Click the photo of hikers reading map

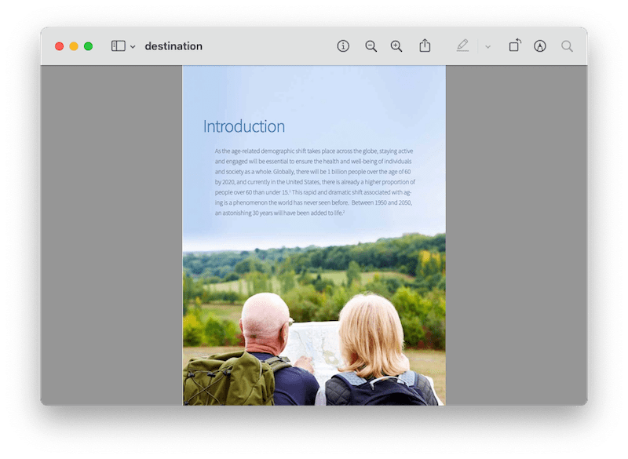click(x=314, y=320)
